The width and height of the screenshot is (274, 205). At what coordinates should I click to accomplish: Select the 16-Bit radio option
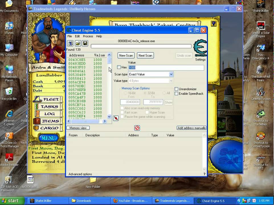pos(125,93)
